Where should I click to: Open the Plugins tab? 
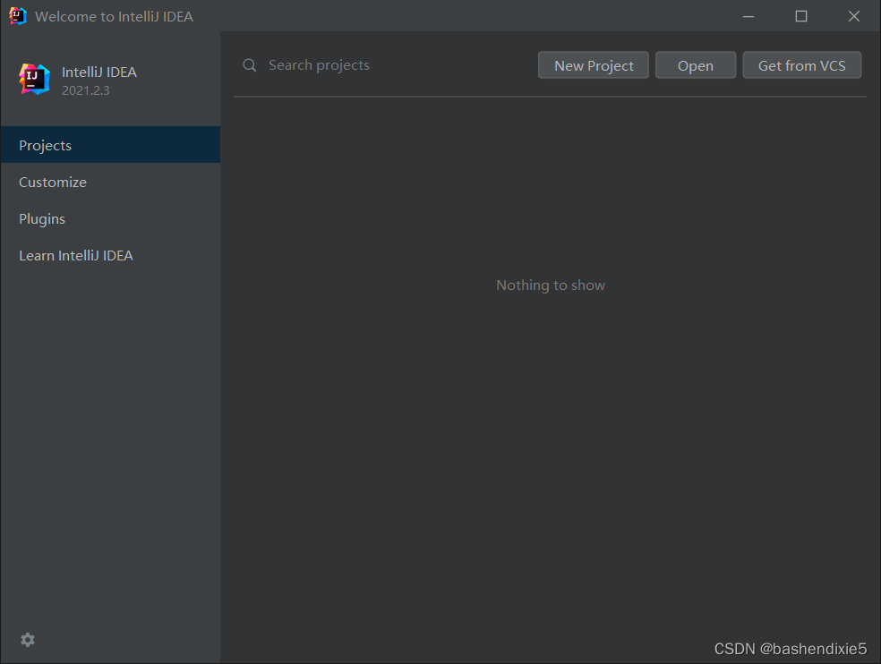[x=110, y=218]
